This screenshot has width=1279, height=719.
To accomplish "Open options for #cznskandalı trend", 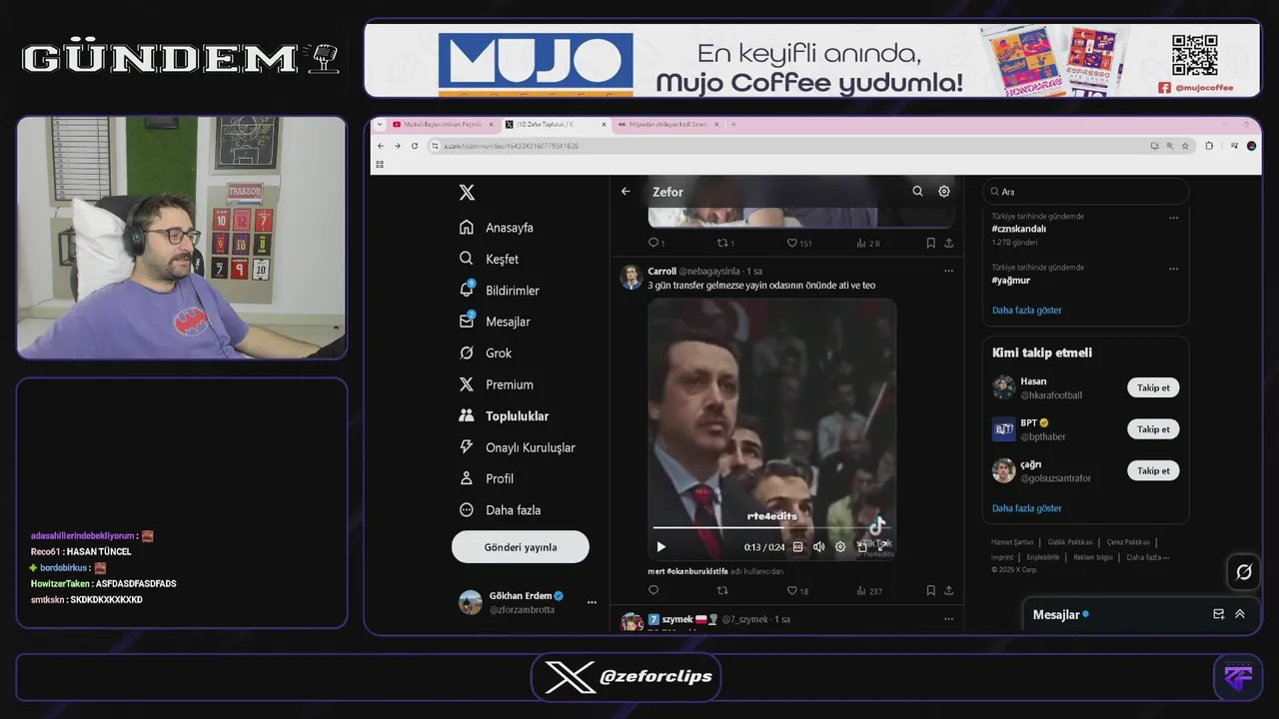I will [x=1173, y=217].
